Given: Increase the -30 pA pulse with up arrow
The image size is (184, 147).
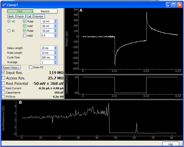Looking at the screenshot, I should (x=56, y=30).
